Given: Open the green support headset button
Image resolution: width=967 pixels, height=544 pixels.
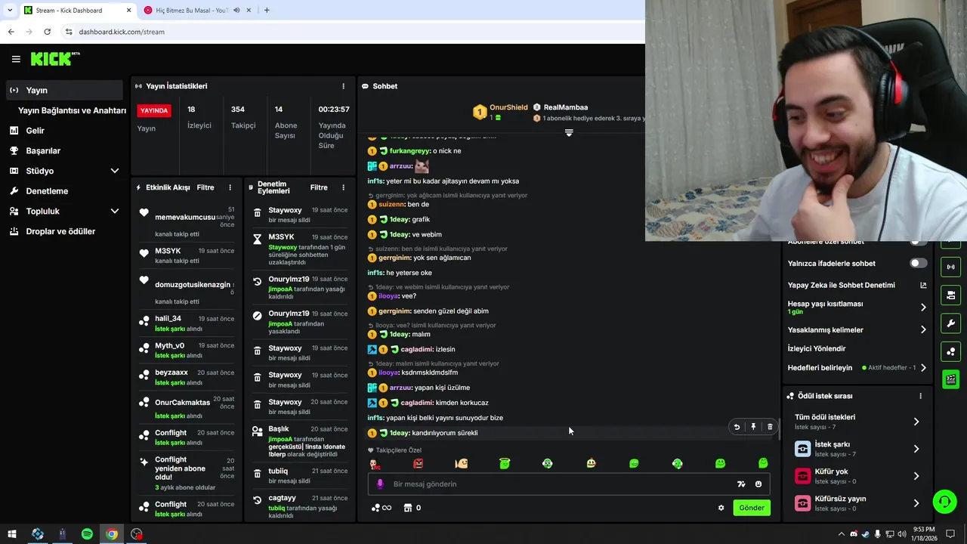Looking at the screenshot, I should (944, 501).
